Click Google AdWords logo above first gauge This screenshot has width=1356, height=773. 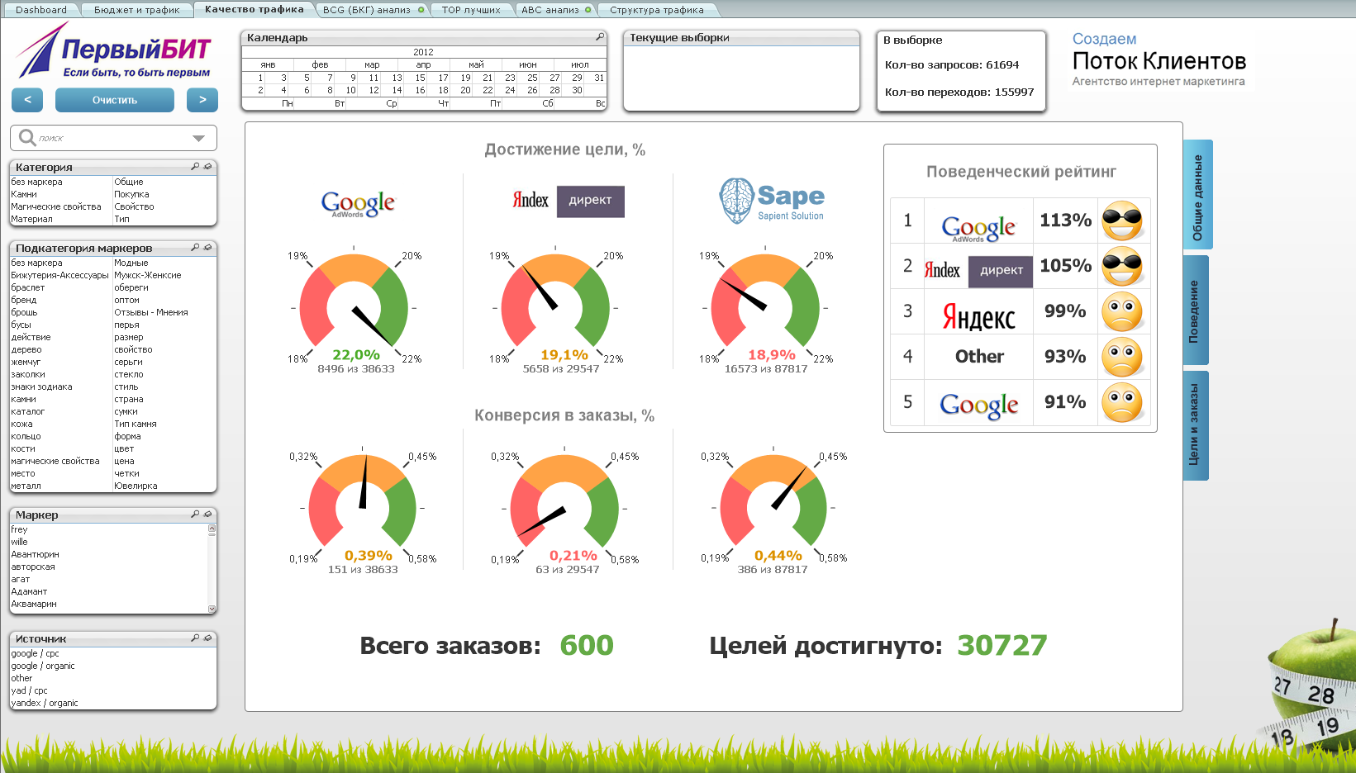pos(359,203)
